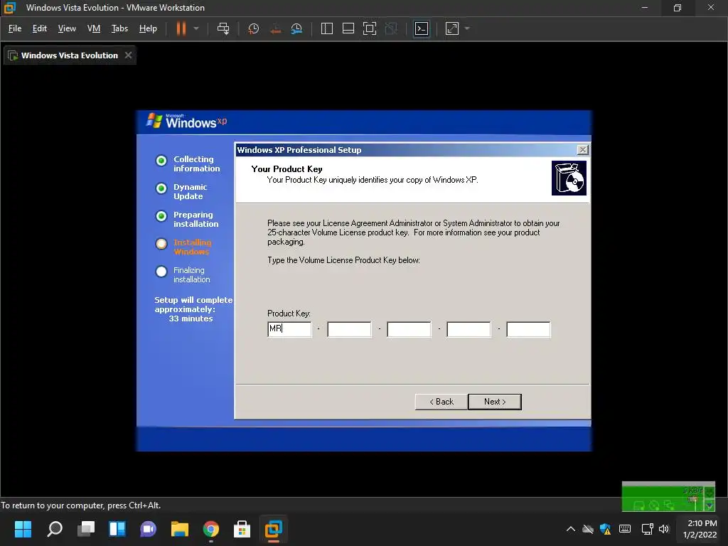Open taskbar Search
The height and width of the screenshot is (546, 728).
(x=54, y=529)
